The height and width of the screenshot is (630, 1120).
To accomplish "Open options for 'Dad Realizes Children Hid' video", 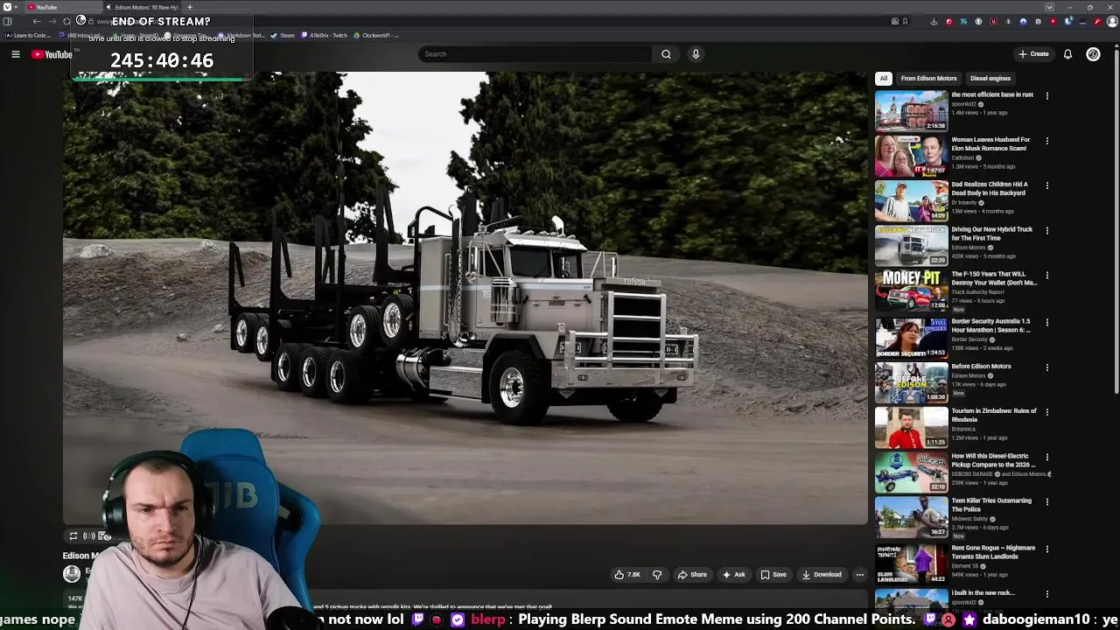I will (x=1047, y=185).
